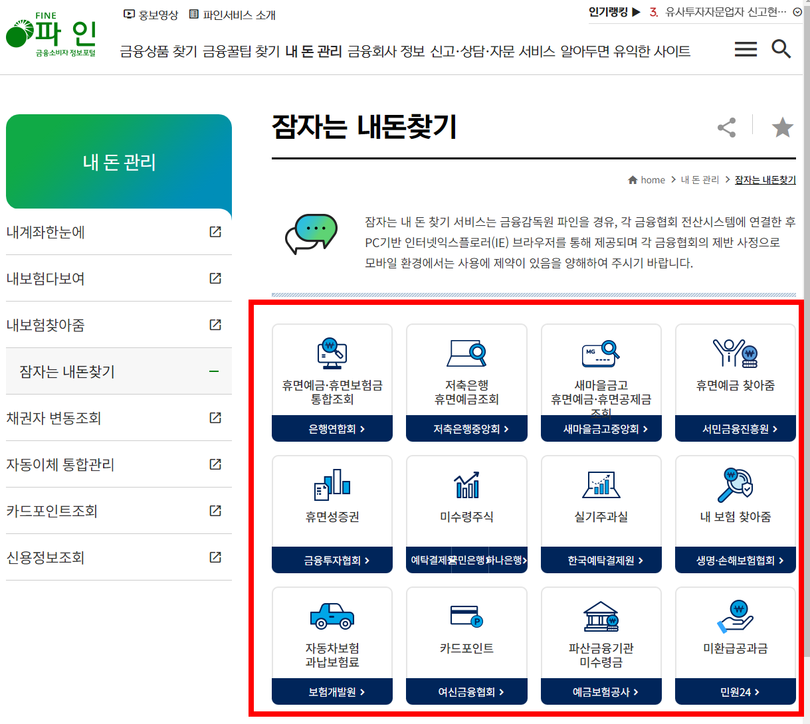Open 내보험다보여 external link icon
810x724 pixels.
tap(215, 278)
